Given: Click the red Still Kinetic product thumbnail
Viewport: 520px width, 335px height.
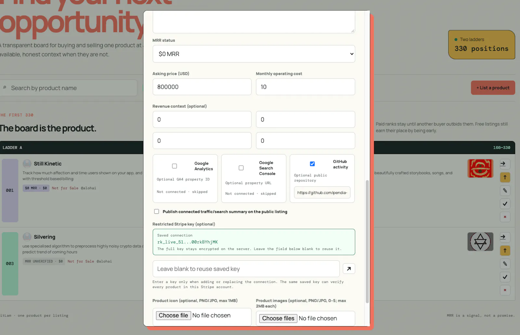Looking at the screenshot, I should pyautogui.click(x=480, y=168).
